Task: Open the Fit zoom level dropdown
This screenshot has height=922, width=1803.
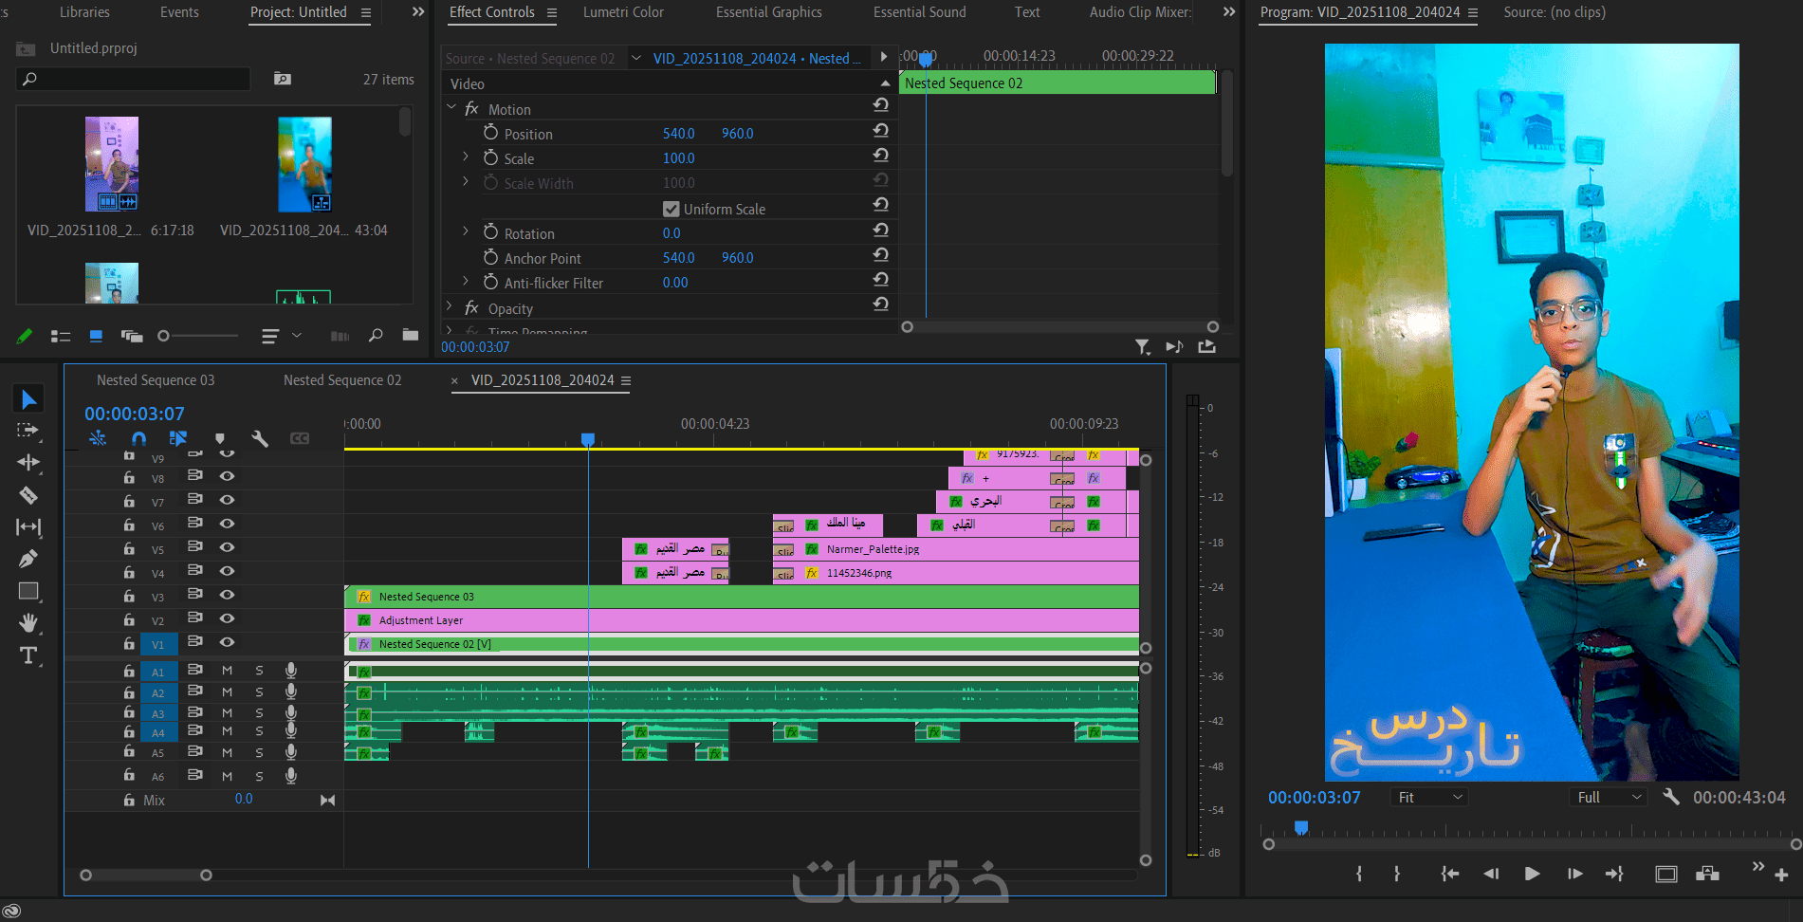Action: [1429, 798]
